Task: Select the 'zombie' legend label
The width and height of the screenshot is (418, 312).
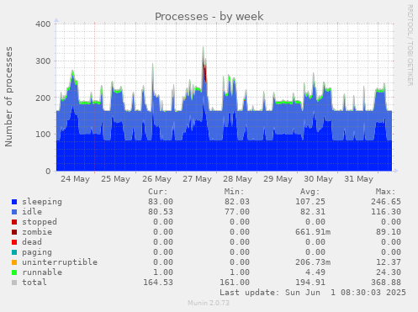Action: [x=37, y=232]
